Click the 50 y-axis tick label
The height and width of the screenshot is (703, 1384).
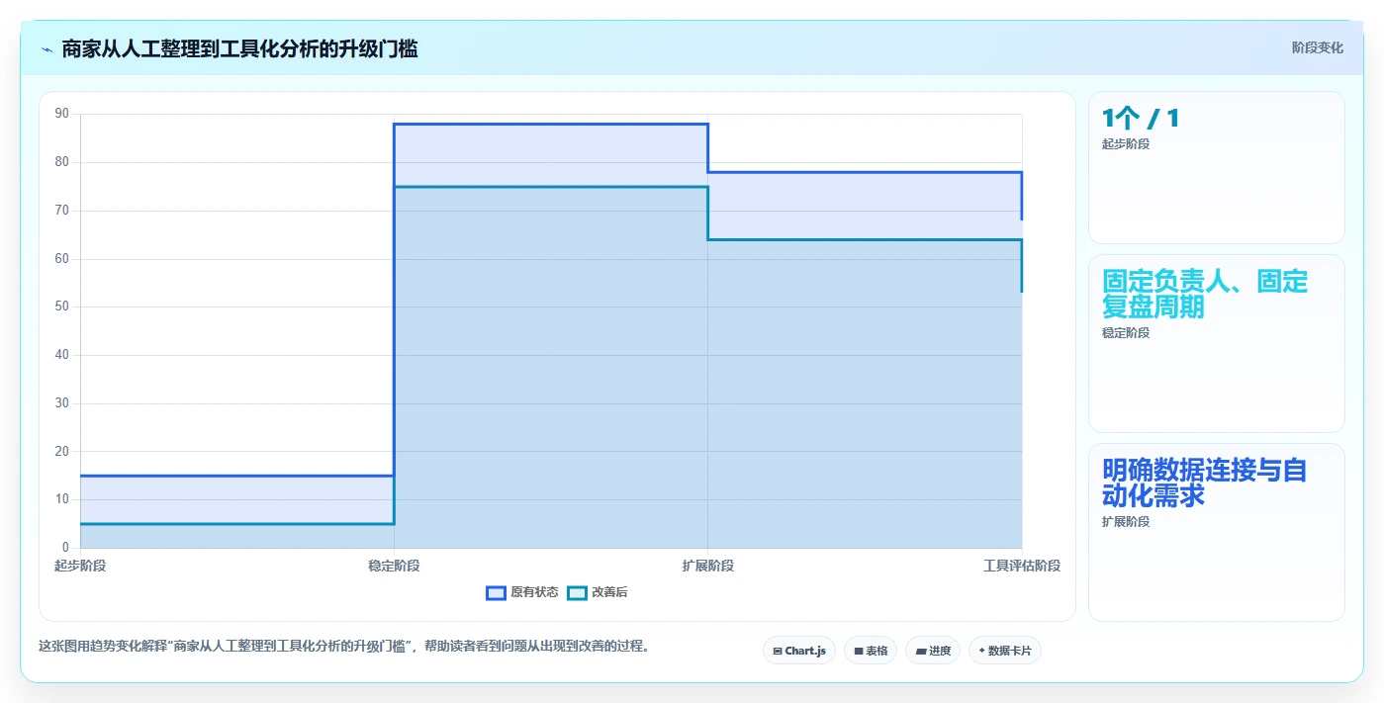coord(62,307)
